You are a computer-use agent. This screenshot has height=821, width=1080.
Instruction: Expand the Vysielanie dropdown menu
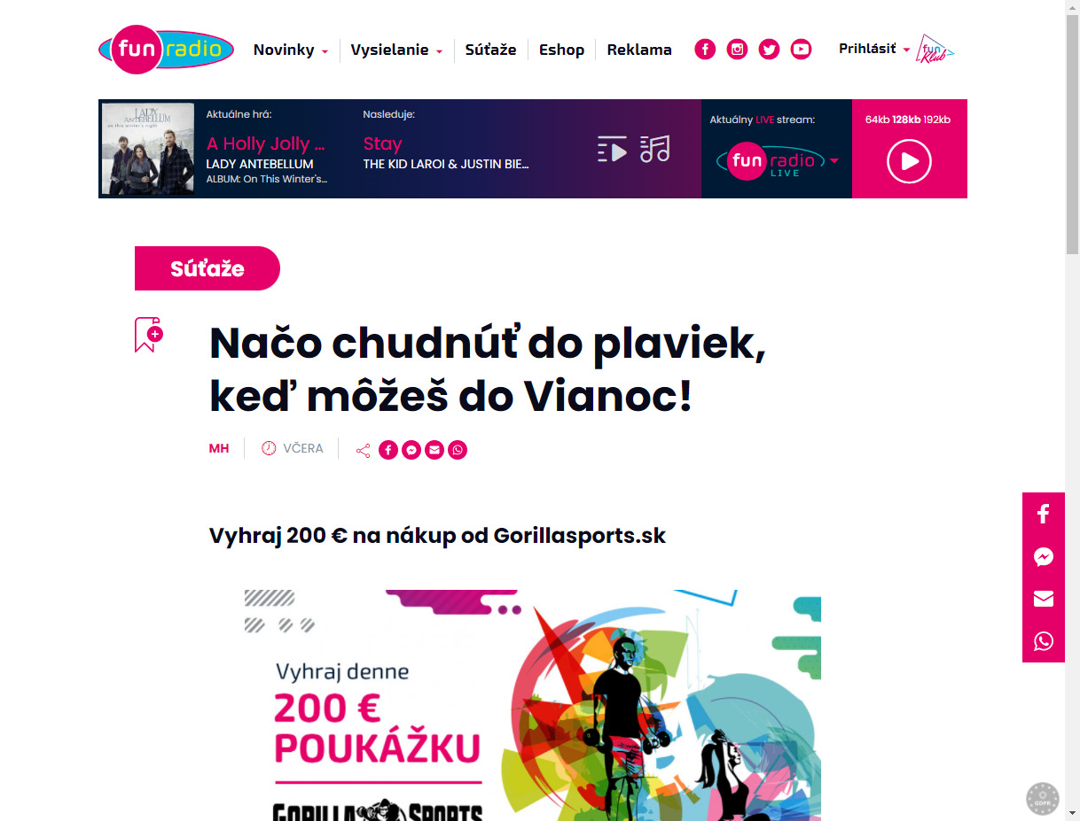396,50
